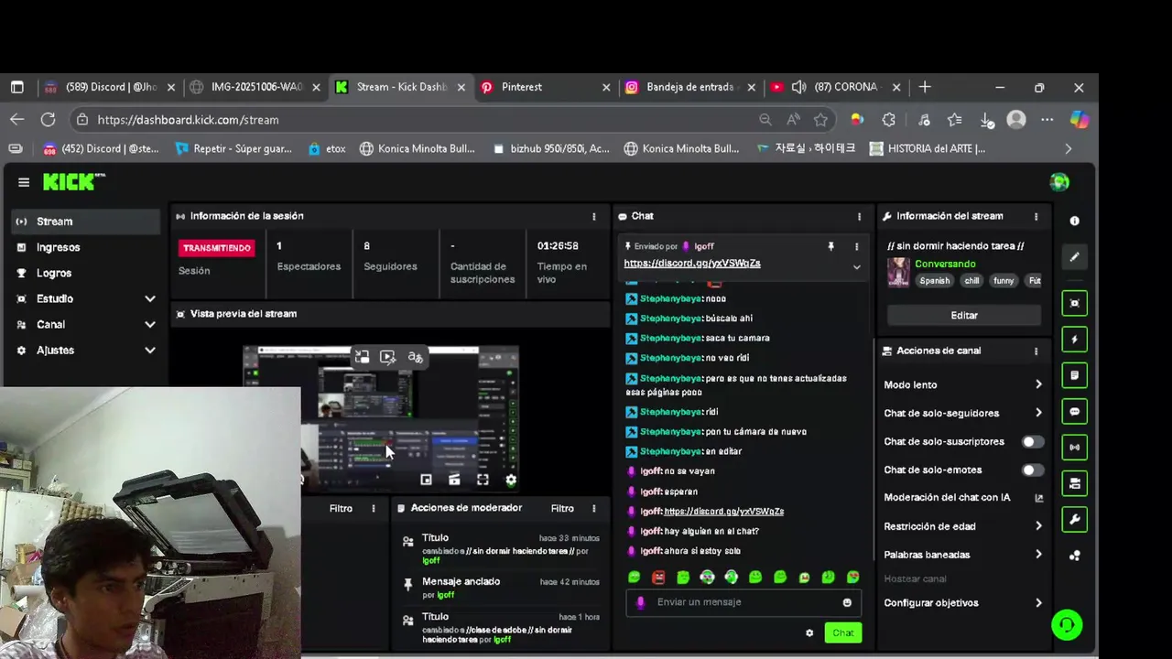The width and height of the screenshot is (1172, 659).
Task: Click the Enviar un mensaje field
Action: (742, 602)
